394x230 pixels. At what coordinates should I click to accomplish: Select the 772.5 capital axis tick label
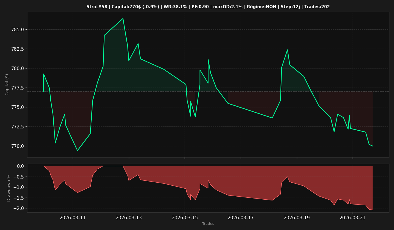pos(18,127)
